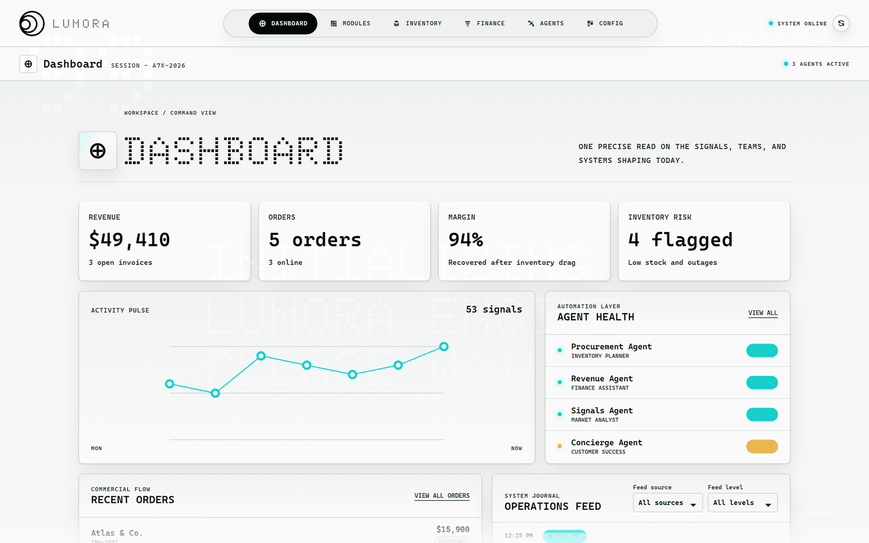Click the small dashboard icon next to the page title
This screenshot has height=543, width=869.
pyautogui.click(x=28, y=64)
